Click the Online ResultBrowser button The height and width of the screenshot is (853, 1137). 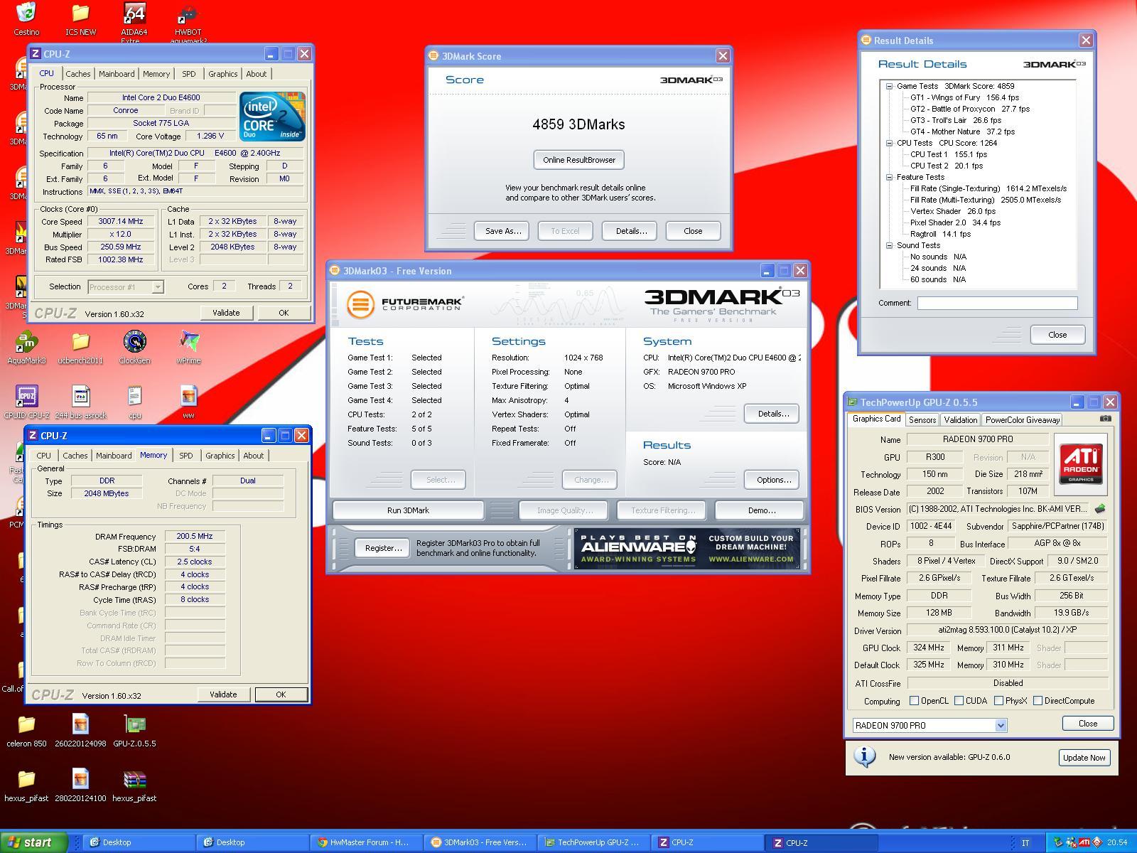(579, 160)
